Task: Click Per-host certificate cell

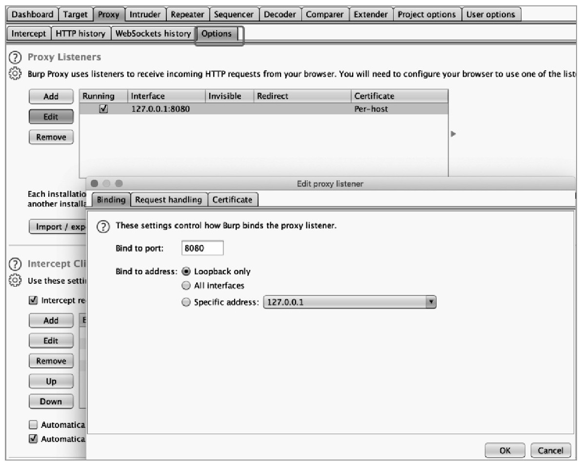Action: pyautogui.click(x=399, y=109)
